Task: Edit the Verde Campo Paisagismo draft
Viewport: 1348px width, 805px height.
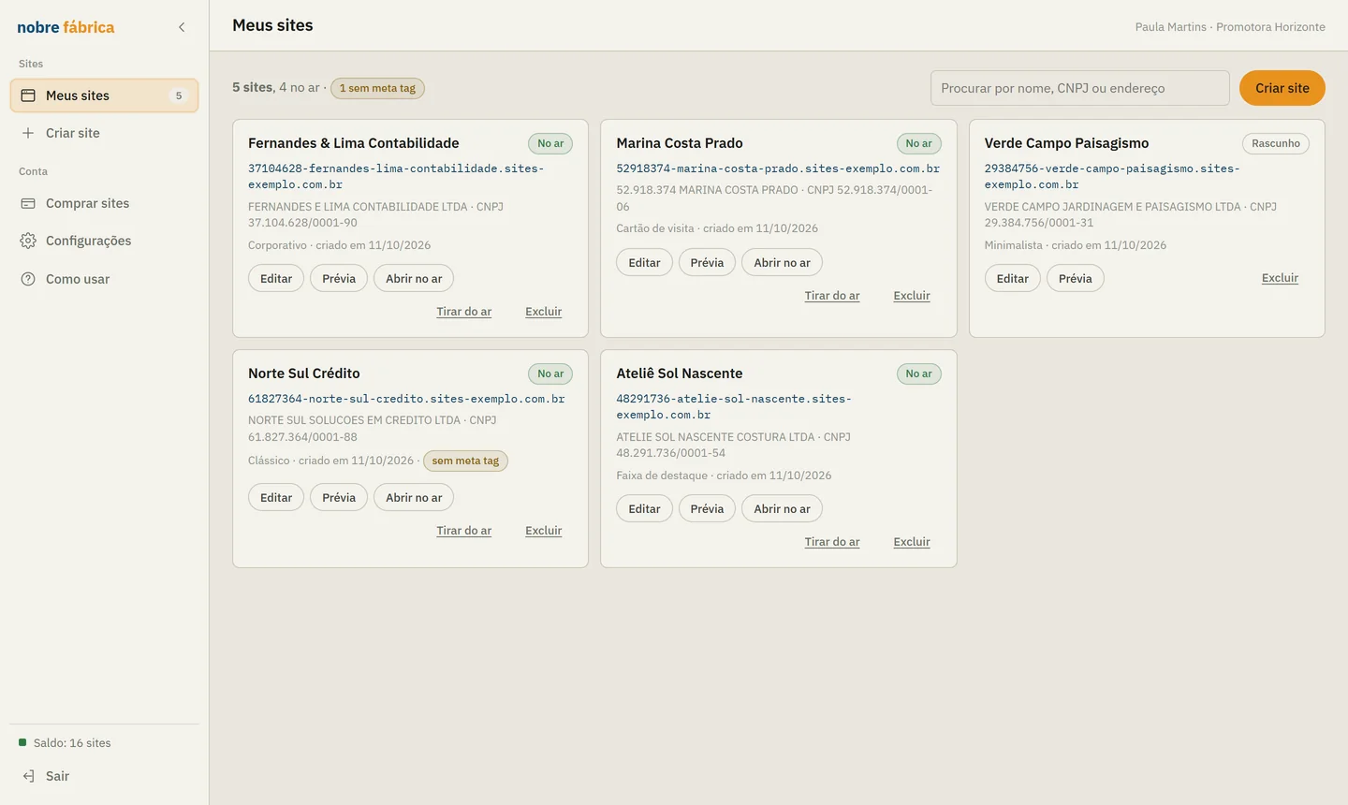Action: pos(1013,279)
